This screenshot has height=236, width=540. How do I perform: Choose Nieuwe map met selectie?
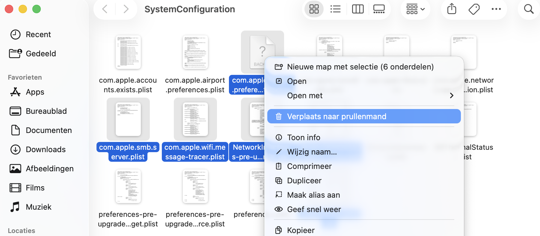point(364,67)
